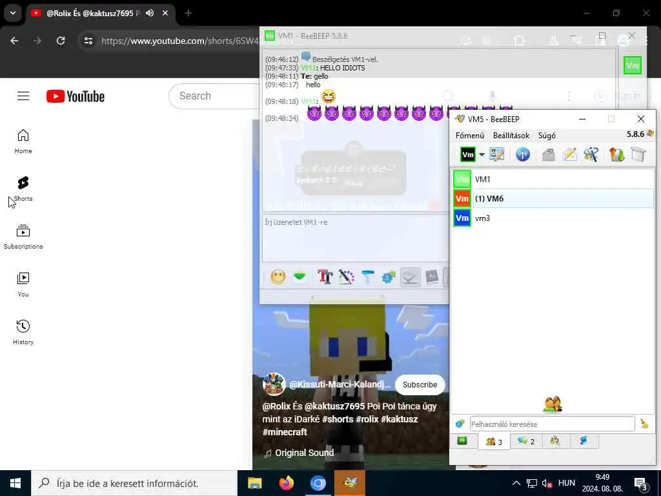Open the notification center in taskbar
Image resolution: width=661 pixels, height=496 pixels.
point(642,484)
